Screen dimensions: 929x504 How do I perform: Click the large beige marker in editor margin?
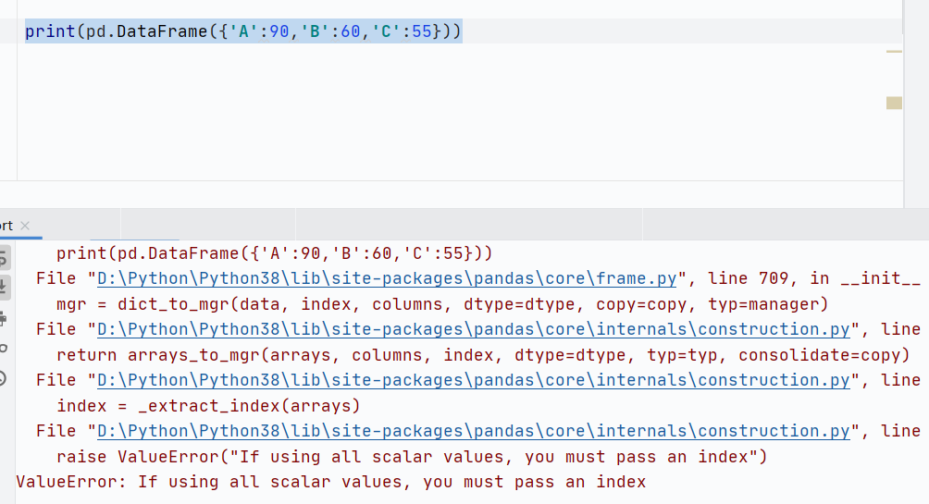pos(893,103)
